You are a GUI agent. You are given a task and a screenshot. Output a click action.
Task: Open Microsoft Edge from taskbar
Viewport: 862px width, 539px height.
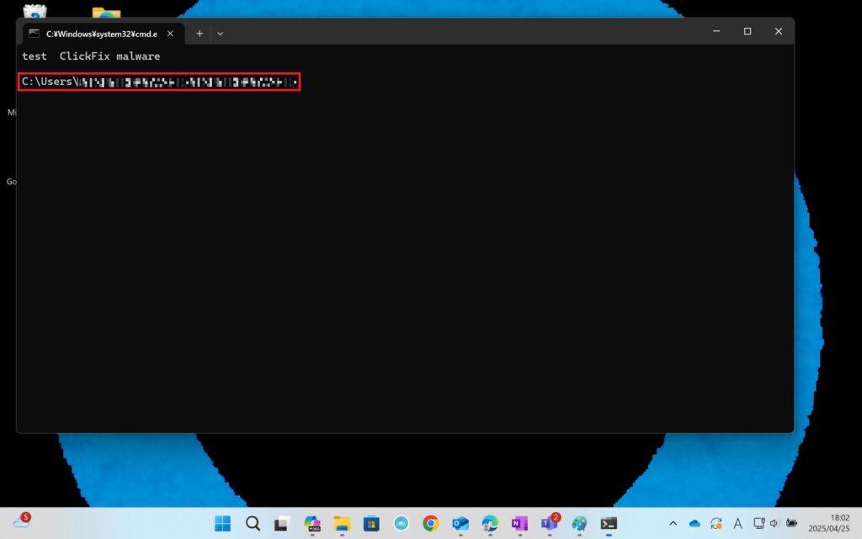pos(490,523)
